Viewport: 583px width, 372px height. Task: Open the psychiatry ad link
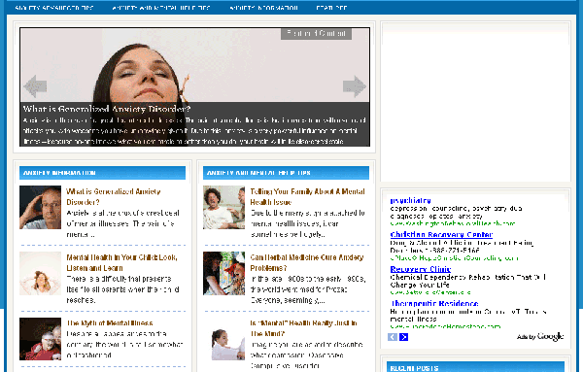point(410,200)
